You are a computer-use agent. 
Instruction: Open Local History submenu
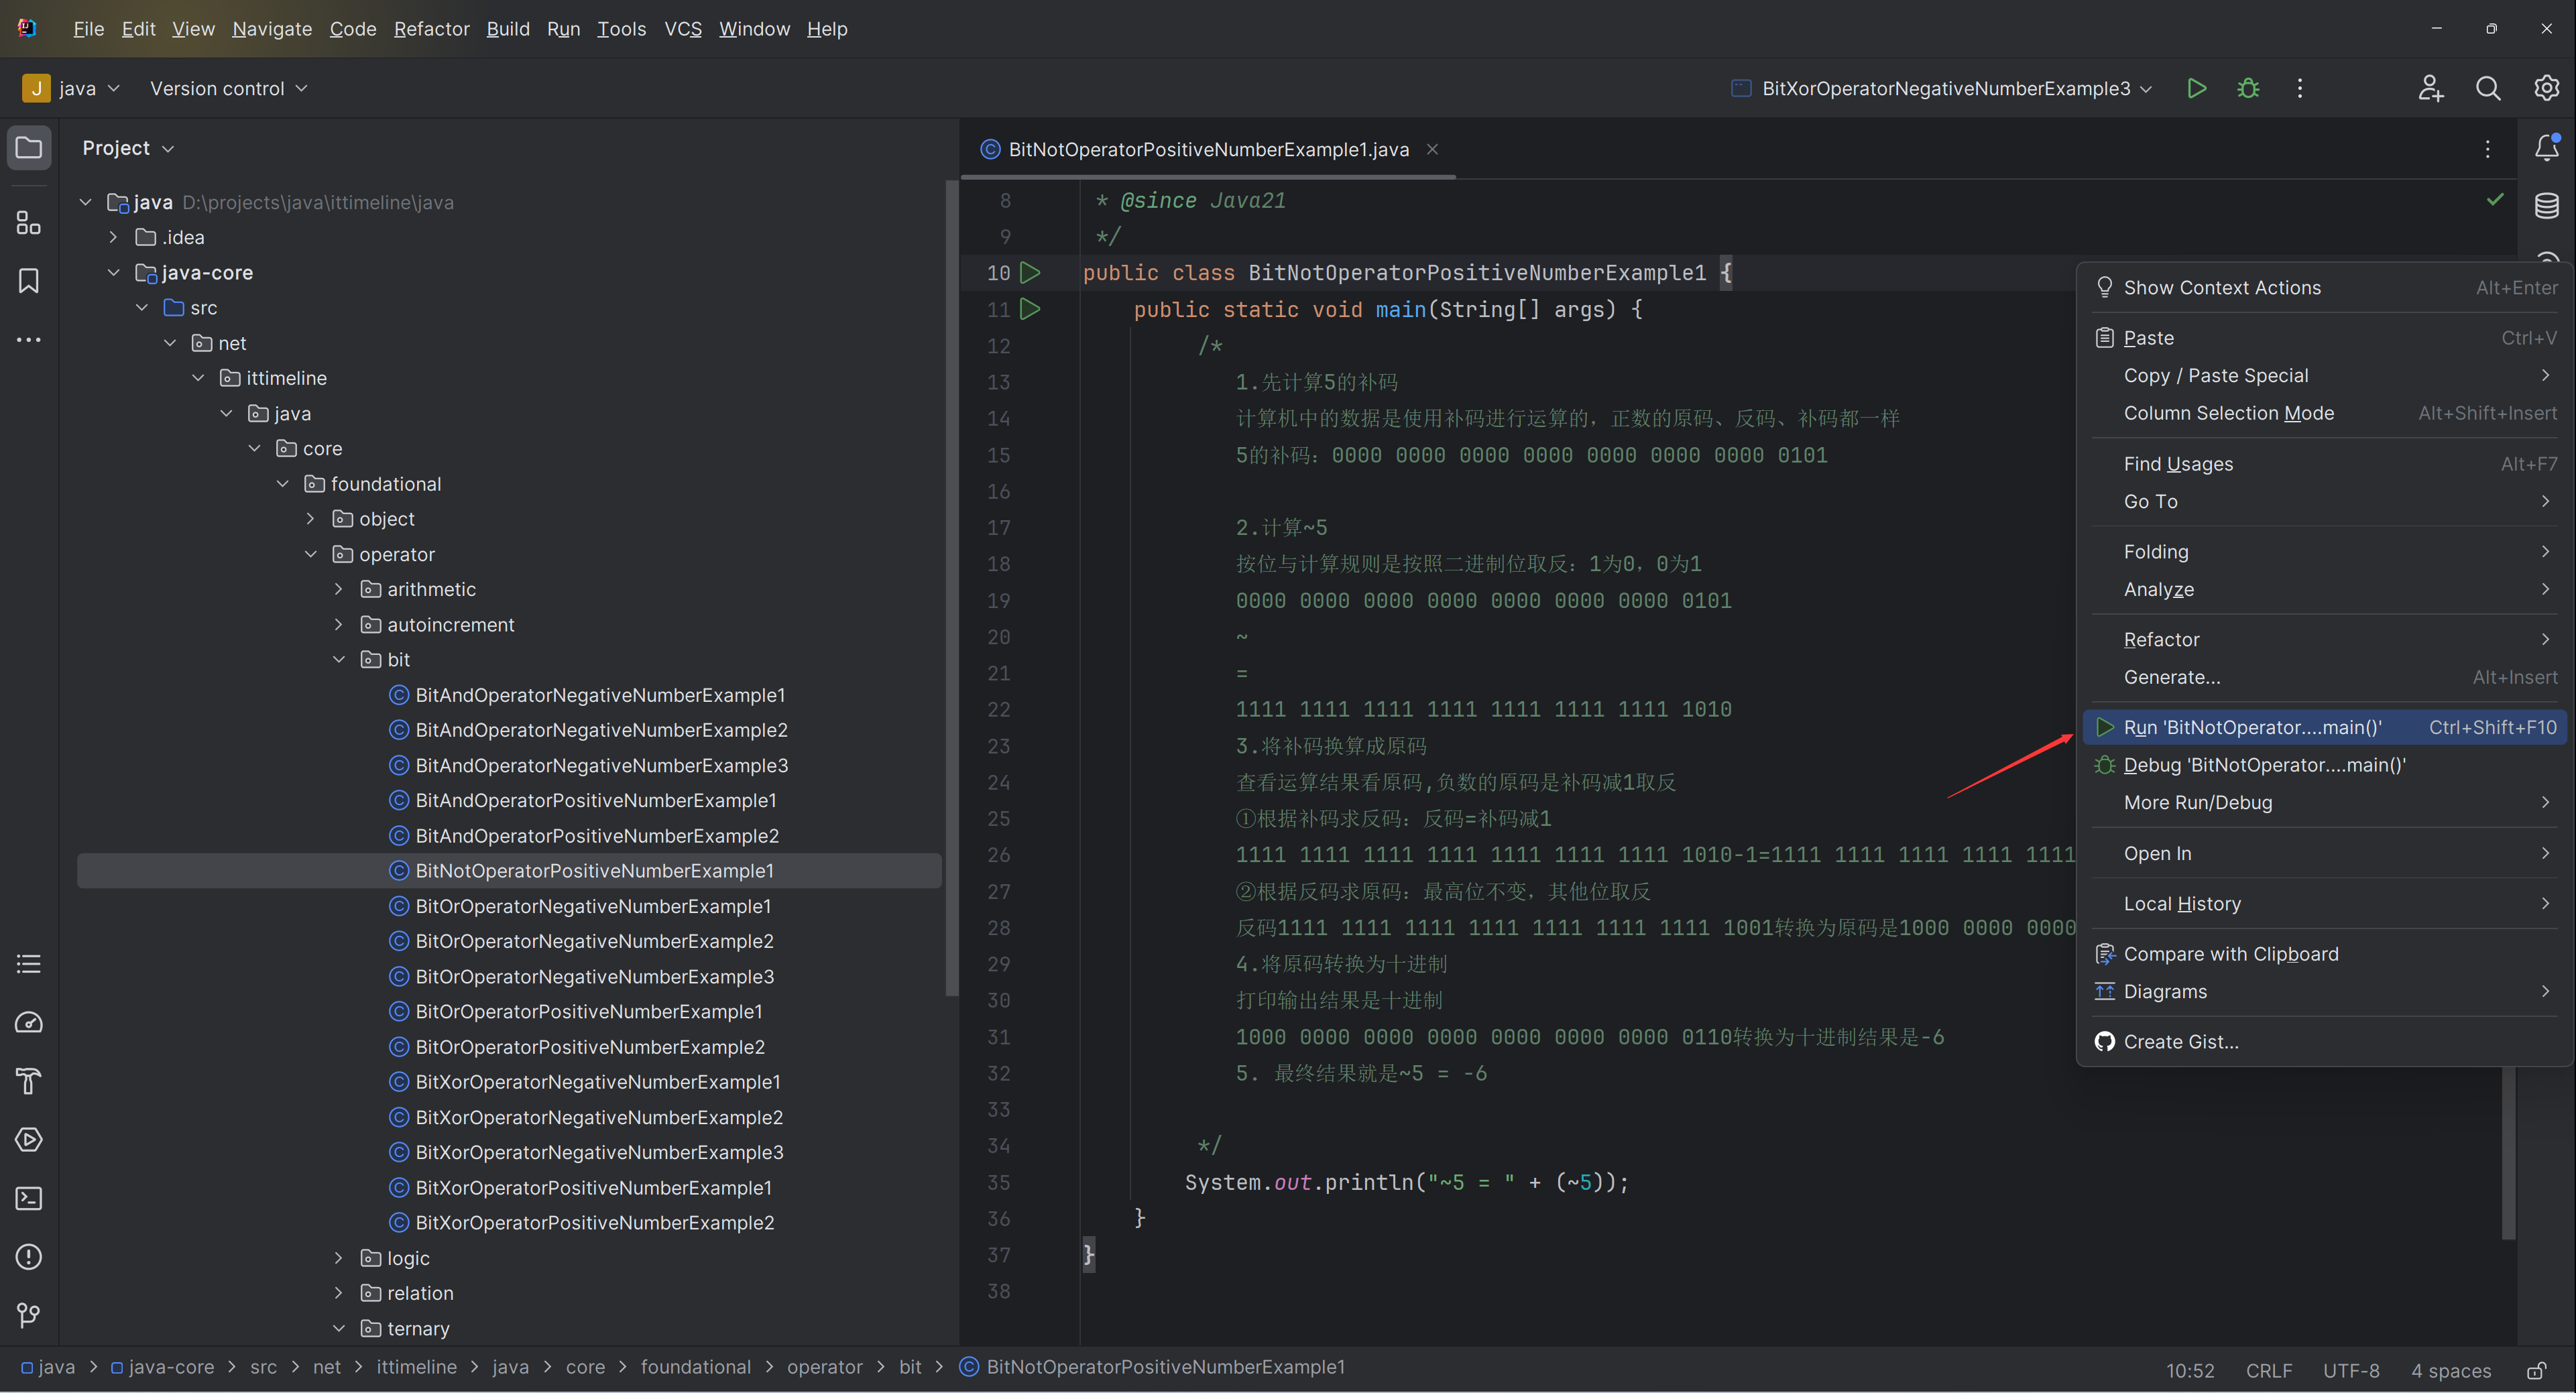[2325, 904]
